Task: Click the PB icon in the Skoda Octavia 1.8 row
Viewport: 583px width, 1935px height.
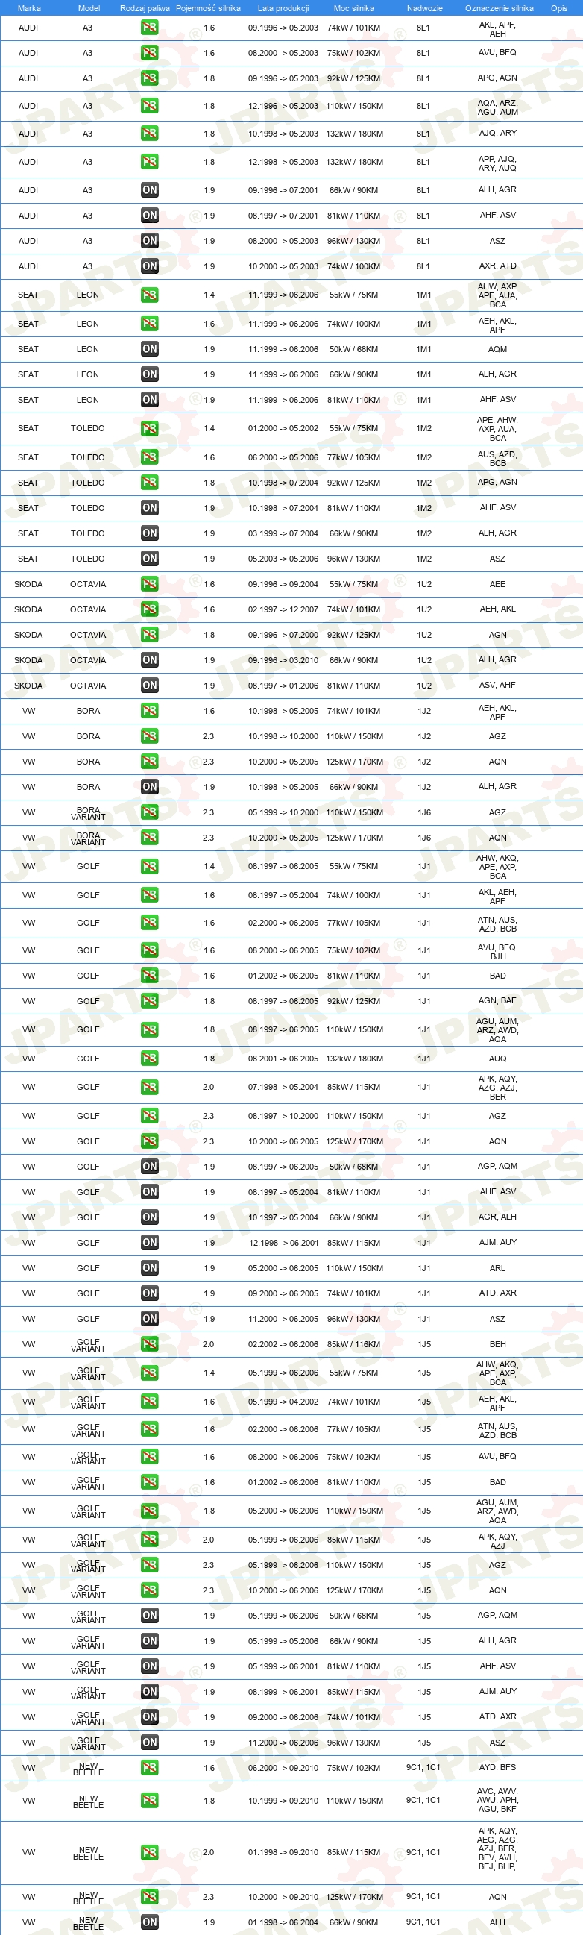Action: pos(149,635)
